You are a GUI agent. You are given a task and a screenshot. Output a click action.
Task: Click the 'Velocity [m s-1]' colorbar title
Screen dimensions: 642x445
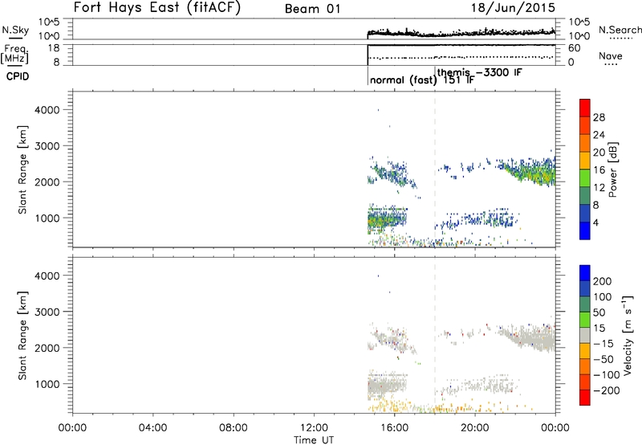628,335
